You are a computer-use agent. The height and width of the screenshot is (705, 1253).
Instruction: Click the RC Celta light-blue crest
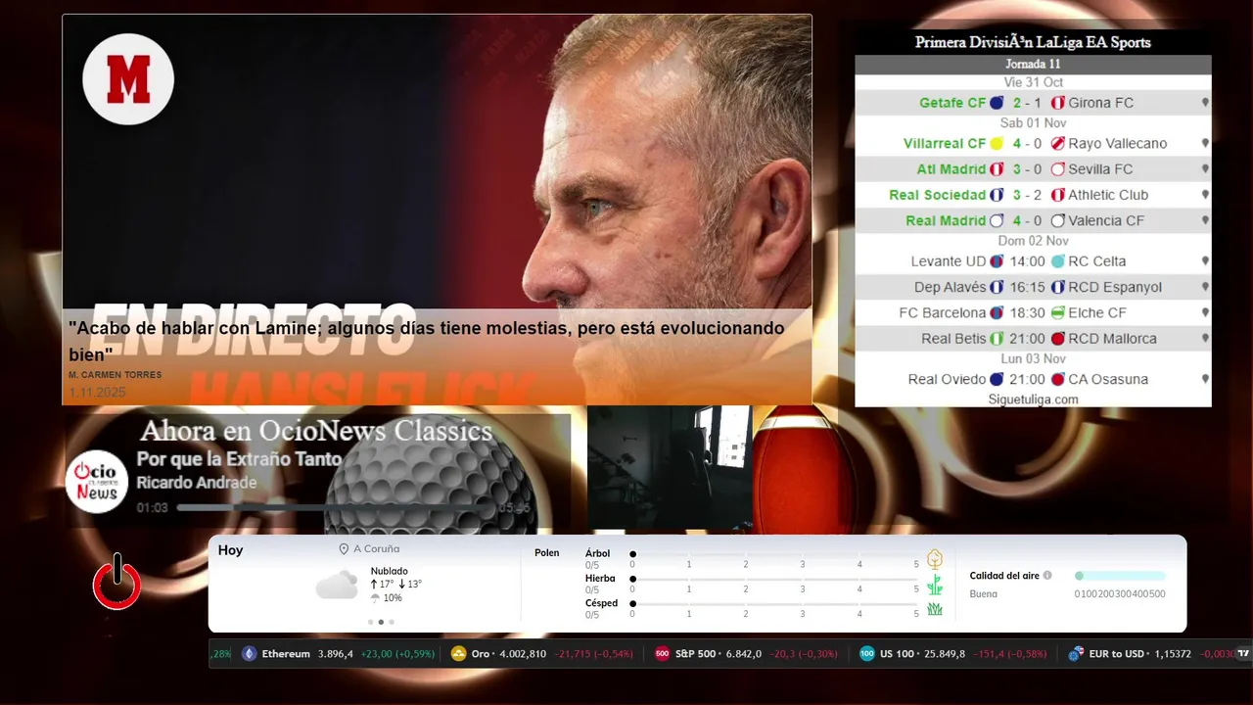click(x=1057, y=261)
